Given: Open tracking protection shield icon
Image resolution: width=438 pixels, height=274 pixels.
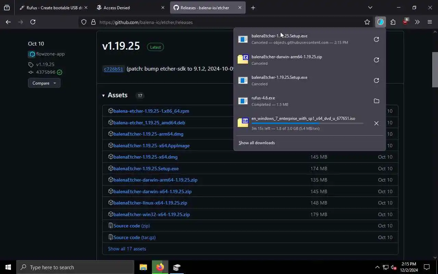Looking at the screenshot, I should tap(84, 22).
